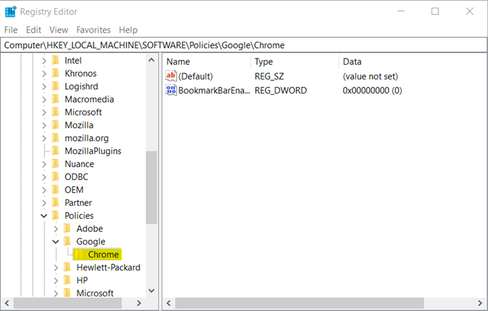The width and height of the screenshot is (488, 311).
Task: Select the Policies folder icon
Action: click(x=56, y=215)
